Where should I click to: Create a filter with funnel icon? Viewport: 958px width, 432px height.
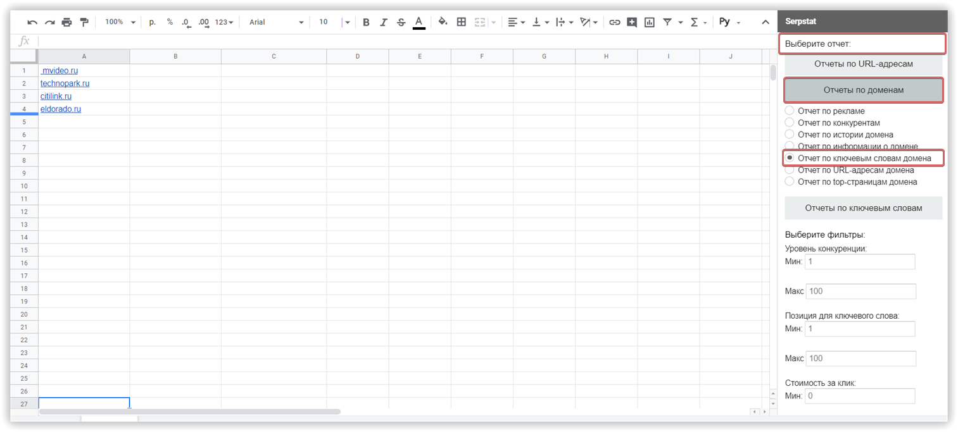pos(667,22)
